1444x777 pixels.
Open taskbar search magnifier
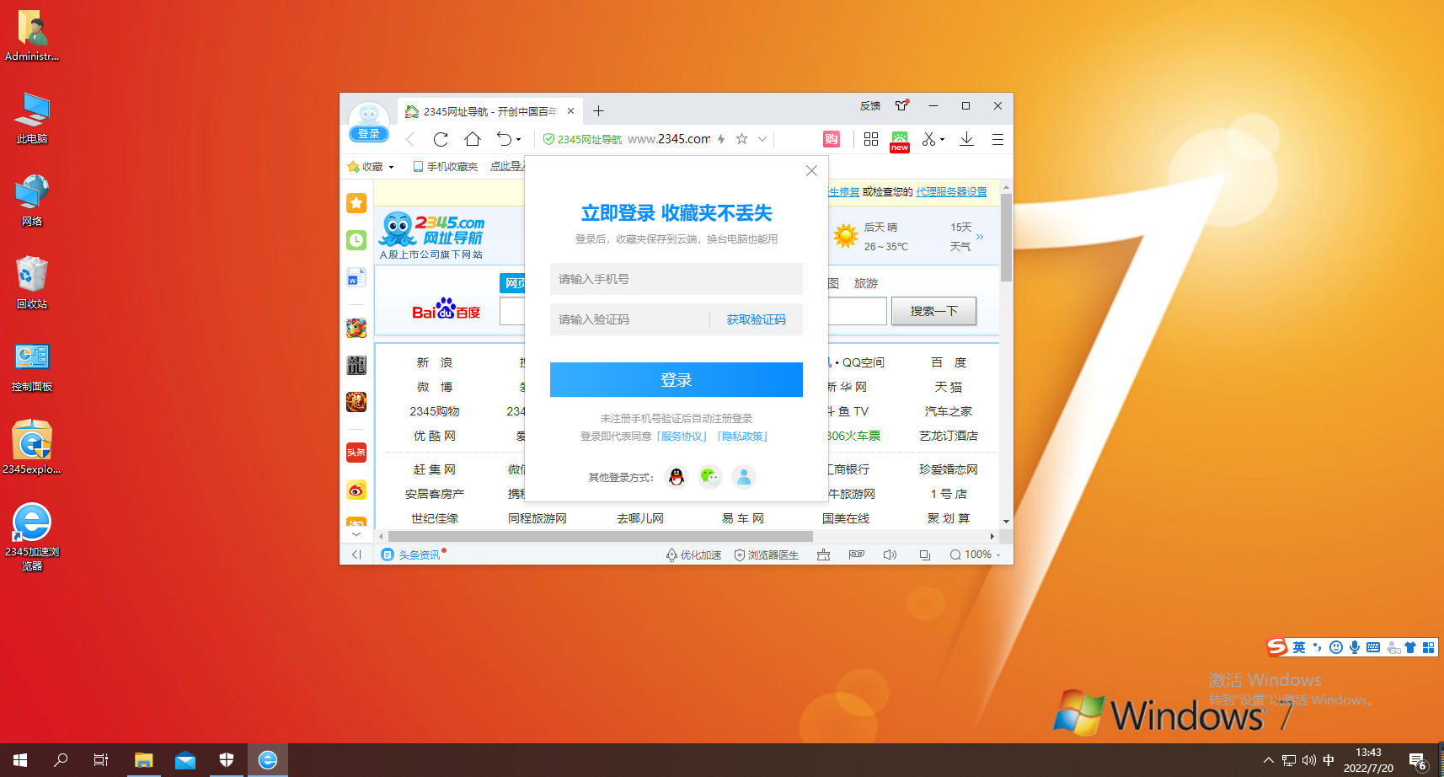coord(61,760)
